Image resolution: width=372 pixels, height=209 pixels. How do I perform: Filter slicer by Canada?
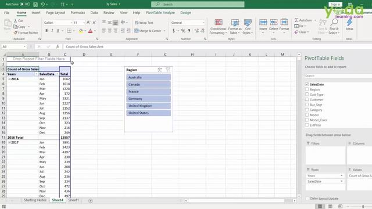coord(149,85)
